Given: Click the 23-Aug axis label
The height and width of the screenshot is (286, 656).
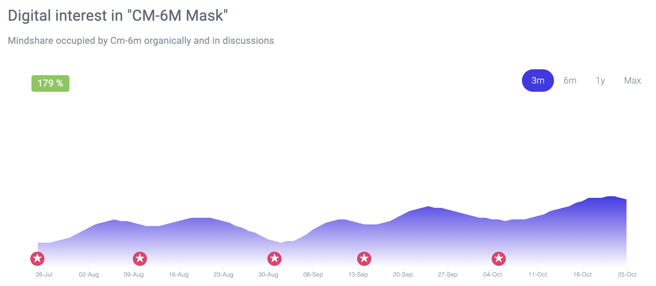Looking at the screenshot, I should pyautogui.click(x=223, y=274).
